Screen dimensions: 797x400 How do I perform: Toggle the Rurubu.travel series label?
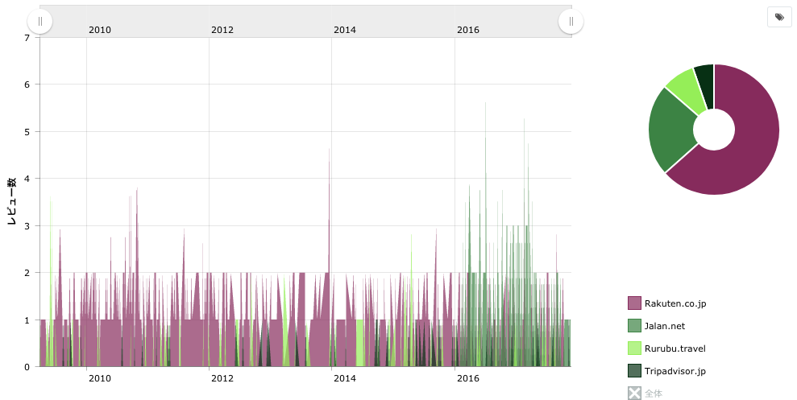(675, 348)
